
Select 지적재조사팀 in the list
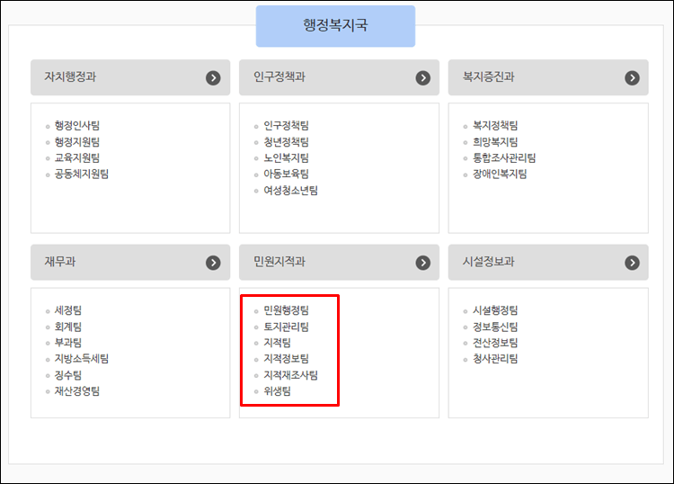tap(291, 375)
